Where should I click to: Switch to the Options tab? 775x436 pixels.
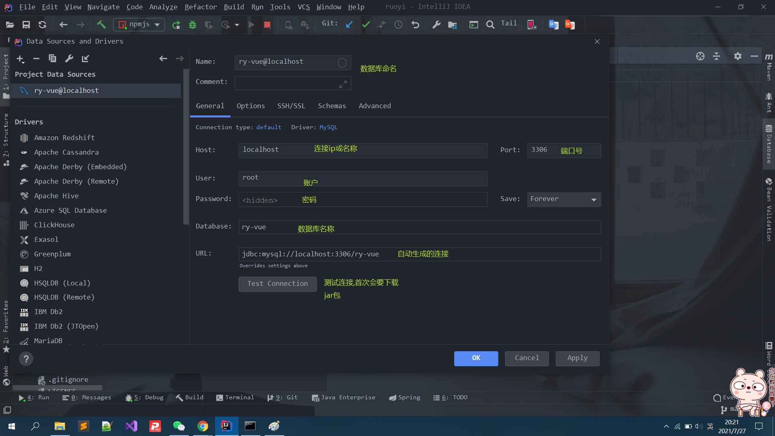[x=251, y=106]
